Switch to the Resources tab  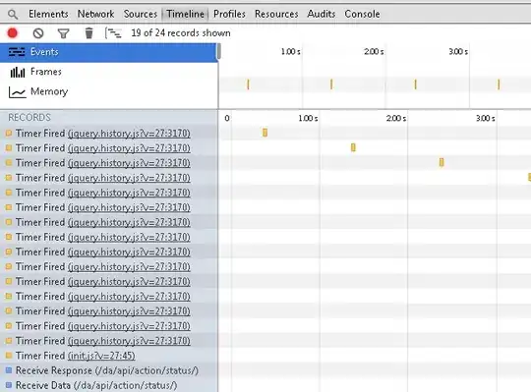click(276, 14)
